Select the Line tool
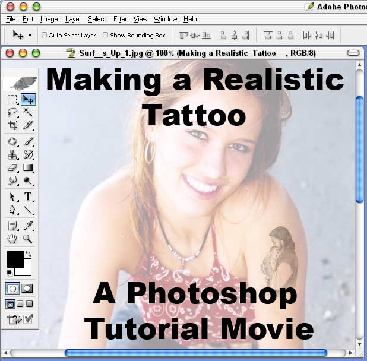The width and height of the screenshot is (367, 361). click(28, 210)
